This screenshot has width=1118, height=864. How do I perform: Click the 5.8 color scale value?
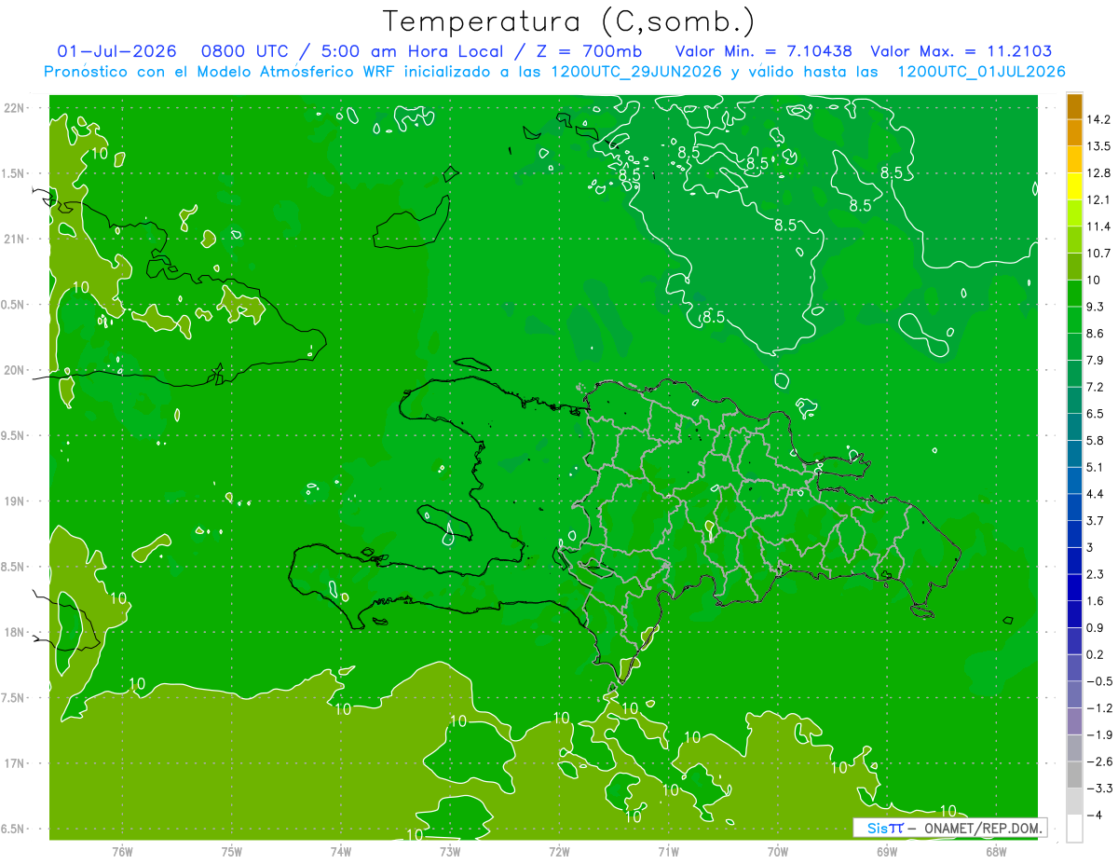pyautogui.click(x=1096, y=440)
